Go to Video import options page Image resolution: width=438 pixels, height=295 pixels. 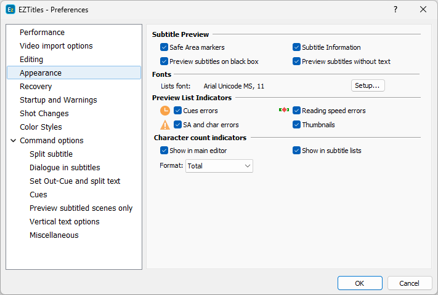click(56, 46)
